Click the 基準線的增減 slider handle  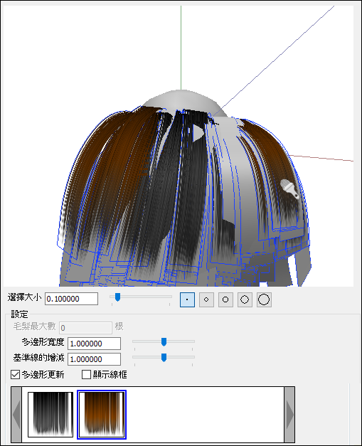tap(164, 358)
